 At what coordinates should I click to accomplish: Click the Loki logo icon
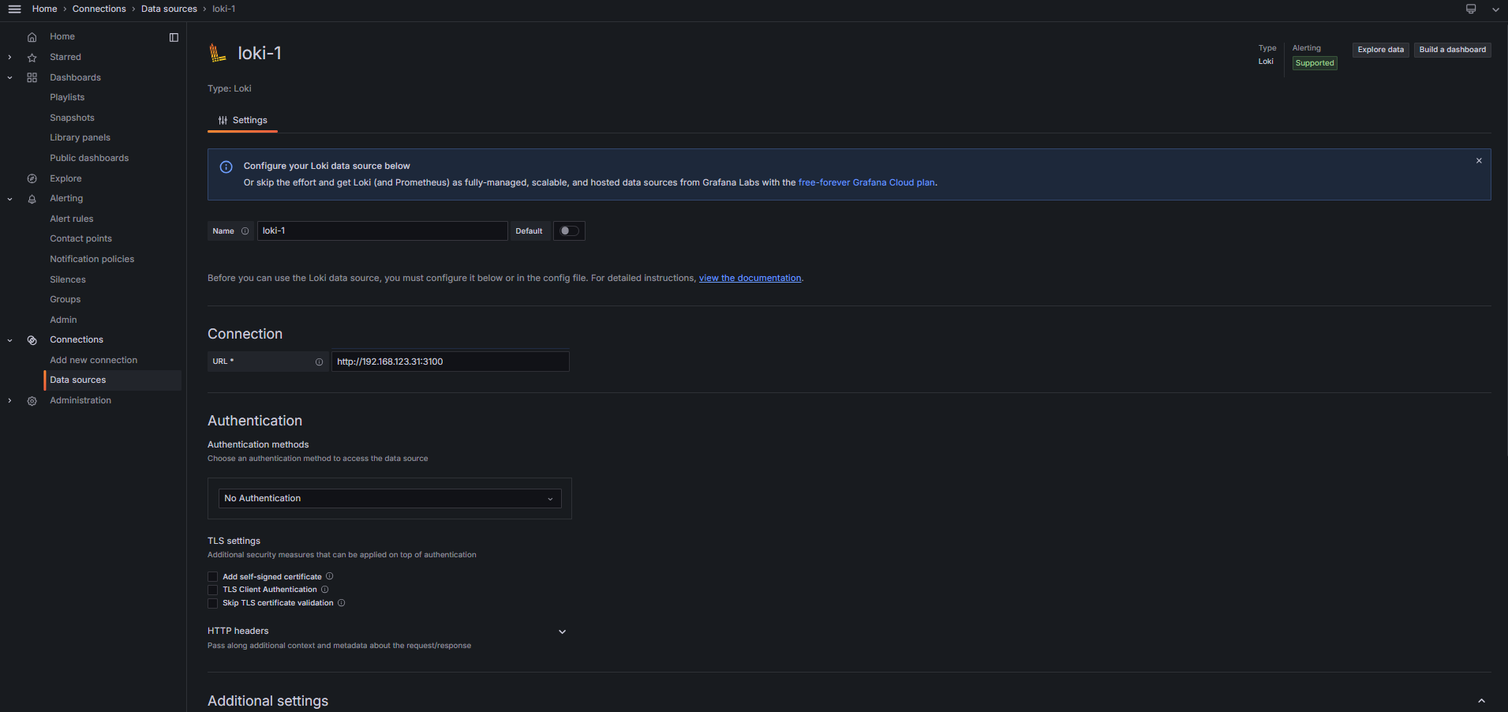[218, 53]
